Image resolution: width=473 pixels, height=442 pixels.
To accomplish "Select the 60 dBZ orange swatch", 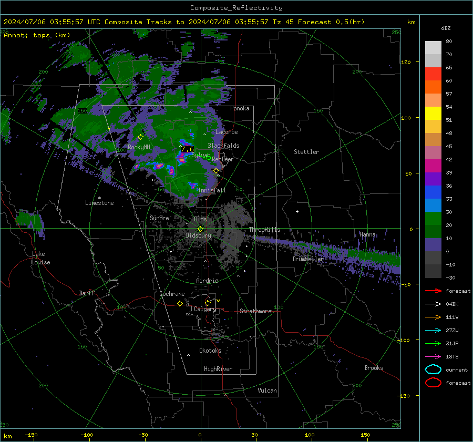I will pos(433,87).
